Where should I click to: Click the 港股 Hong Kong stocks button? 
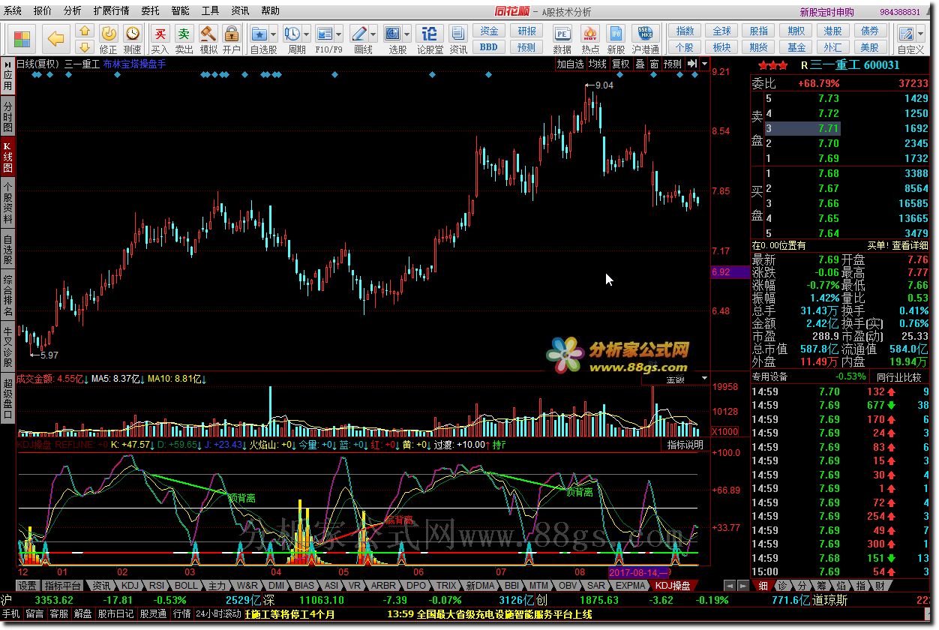click(832, 31)
